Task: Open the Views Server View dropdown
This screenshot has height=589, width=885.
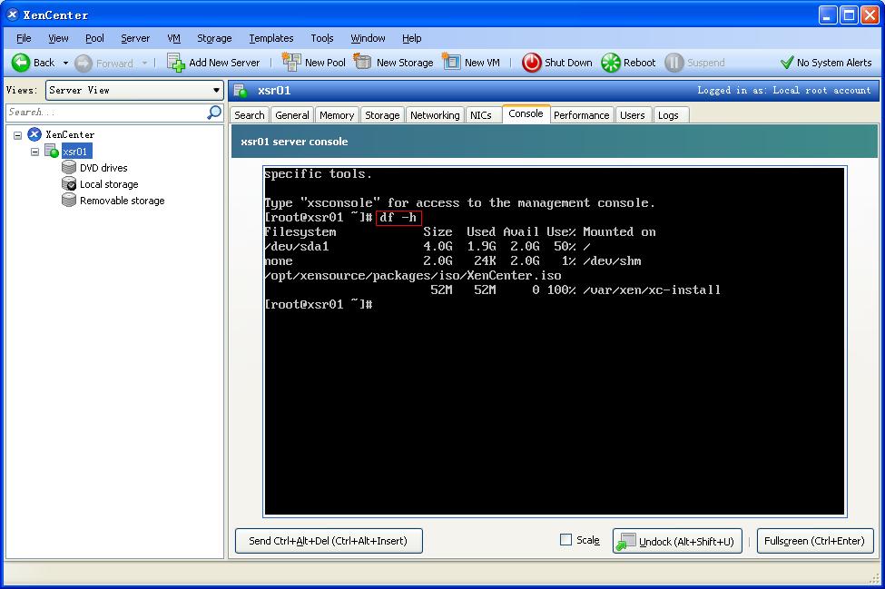Action: (x=133, y=90)
